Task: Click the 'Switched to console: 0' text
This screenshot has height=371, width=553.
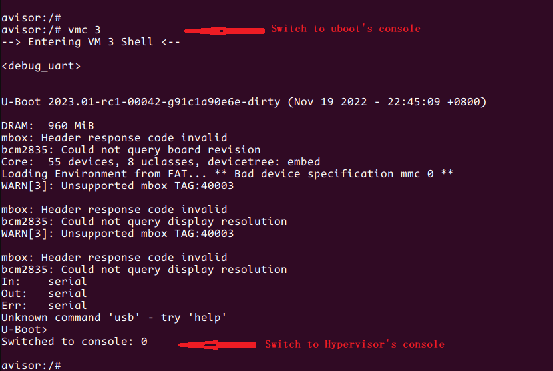Action: tap(74, 342)
